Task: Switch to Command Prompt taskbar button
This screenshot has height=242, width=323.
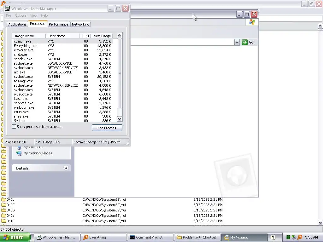Action: click(150, 237)
